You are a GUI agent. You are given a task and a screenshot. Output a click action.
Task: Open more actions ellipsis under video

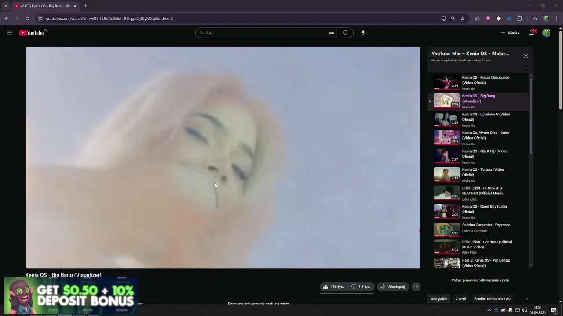click(x=416, y=287)
